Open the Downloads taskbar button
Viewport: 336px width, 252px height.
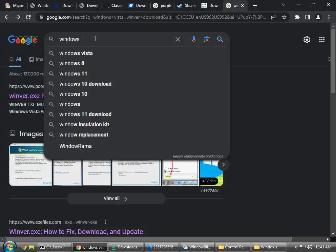point(126,247)
